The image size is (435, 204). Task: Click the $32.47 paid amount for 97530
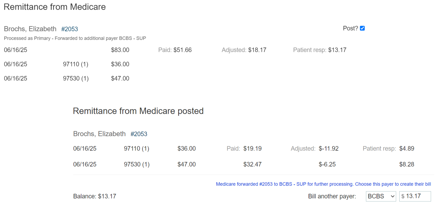pyautogui.click(x=252, y=164)
